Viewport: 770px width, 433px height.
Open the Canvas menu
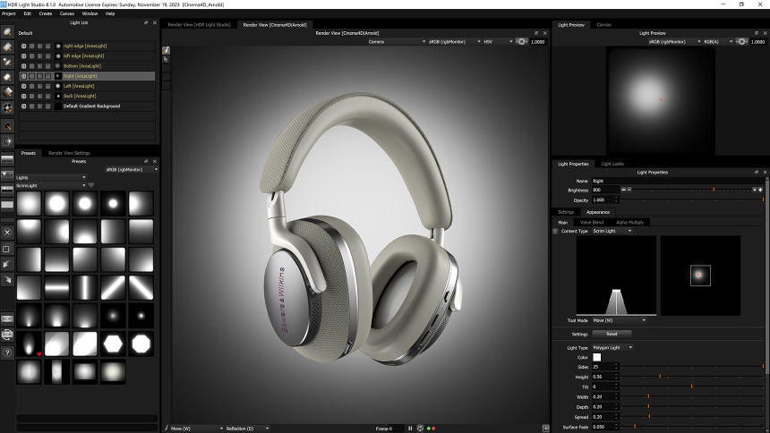click(67, 13)
